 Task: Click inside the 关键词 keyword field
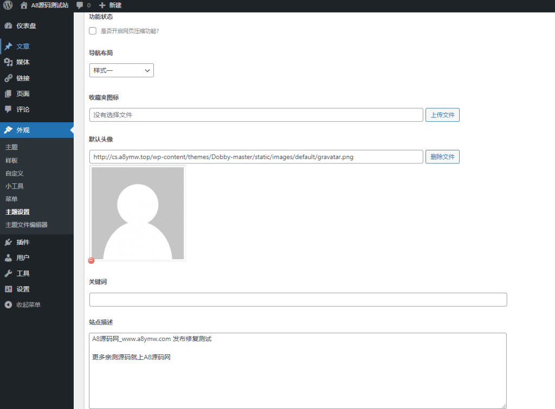[298, 299]
